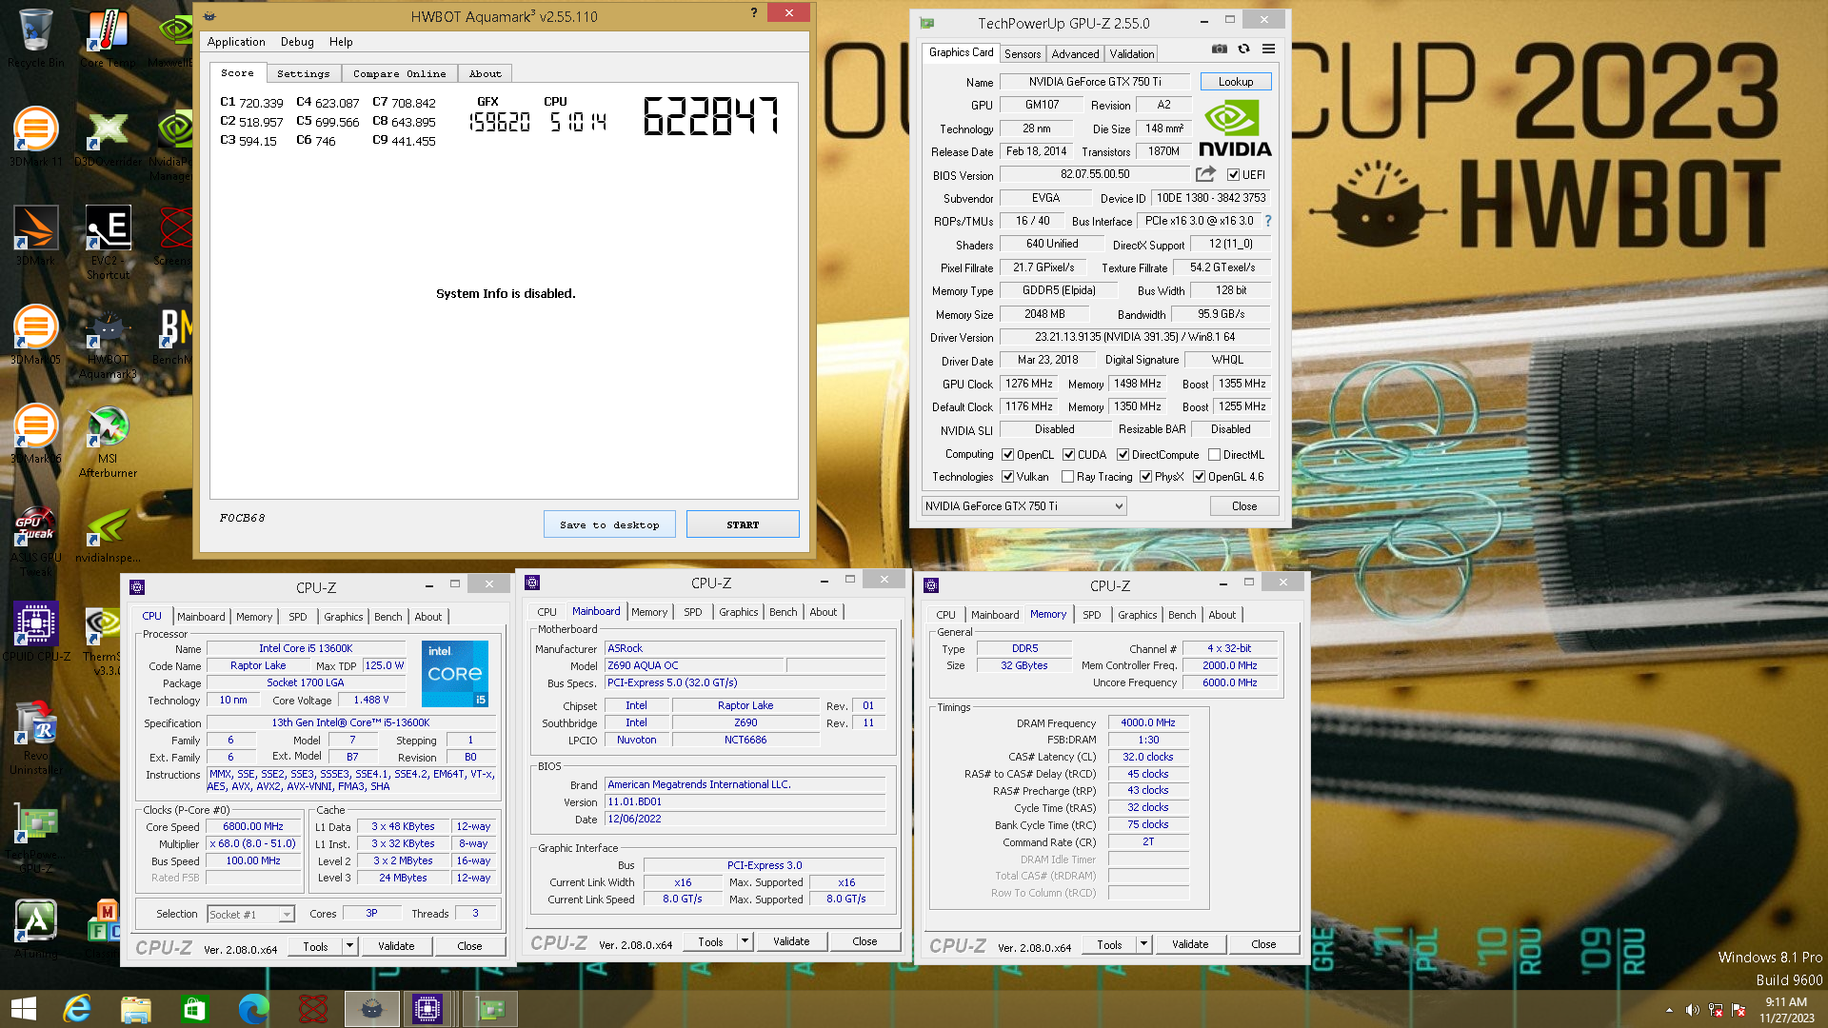
Task: Toggle the OpenCL checkbox
Action: tap(1007, 455)
